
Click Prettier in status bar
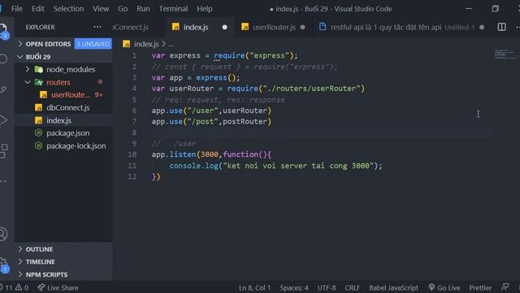tap(480, 287)
